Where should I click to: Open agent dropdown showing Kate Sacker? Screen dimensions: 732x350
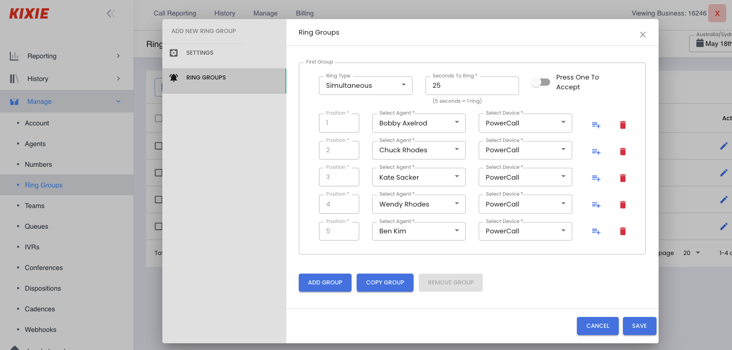[x=419, y=177]
